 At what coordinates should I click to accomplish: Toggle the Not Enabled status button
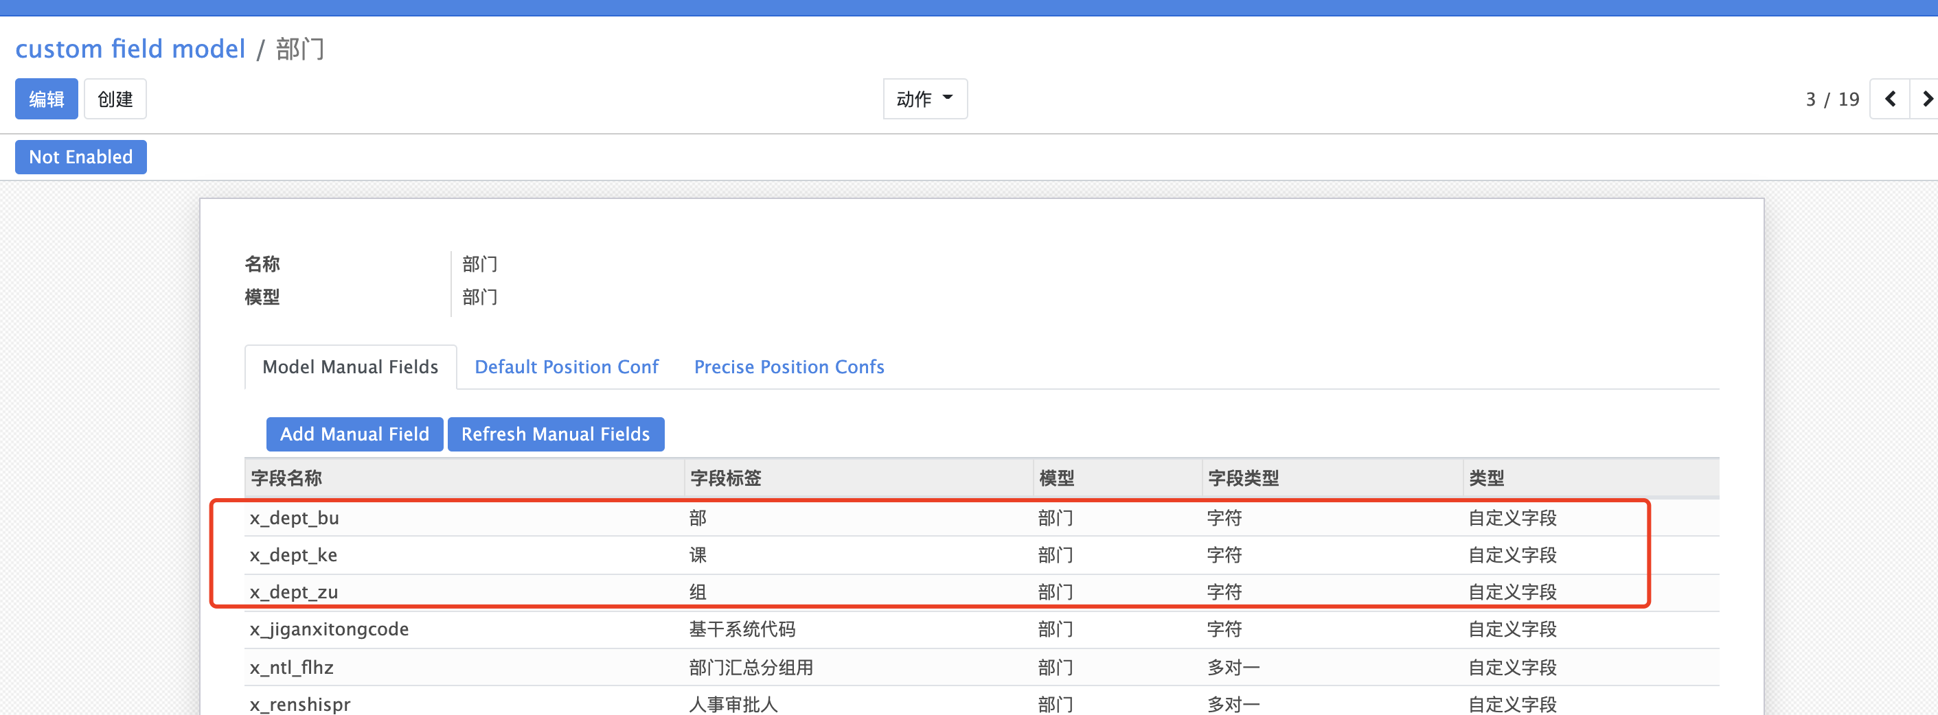[80, 157]
